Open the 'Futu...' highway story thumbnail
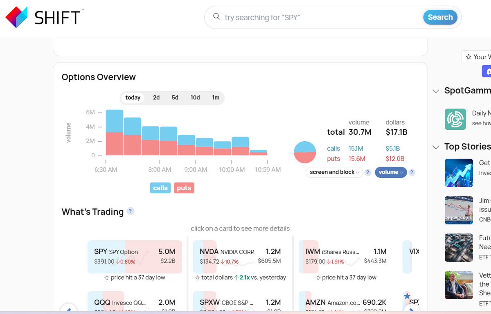Viewport: 491px width, 314px height. click(459, 248)
